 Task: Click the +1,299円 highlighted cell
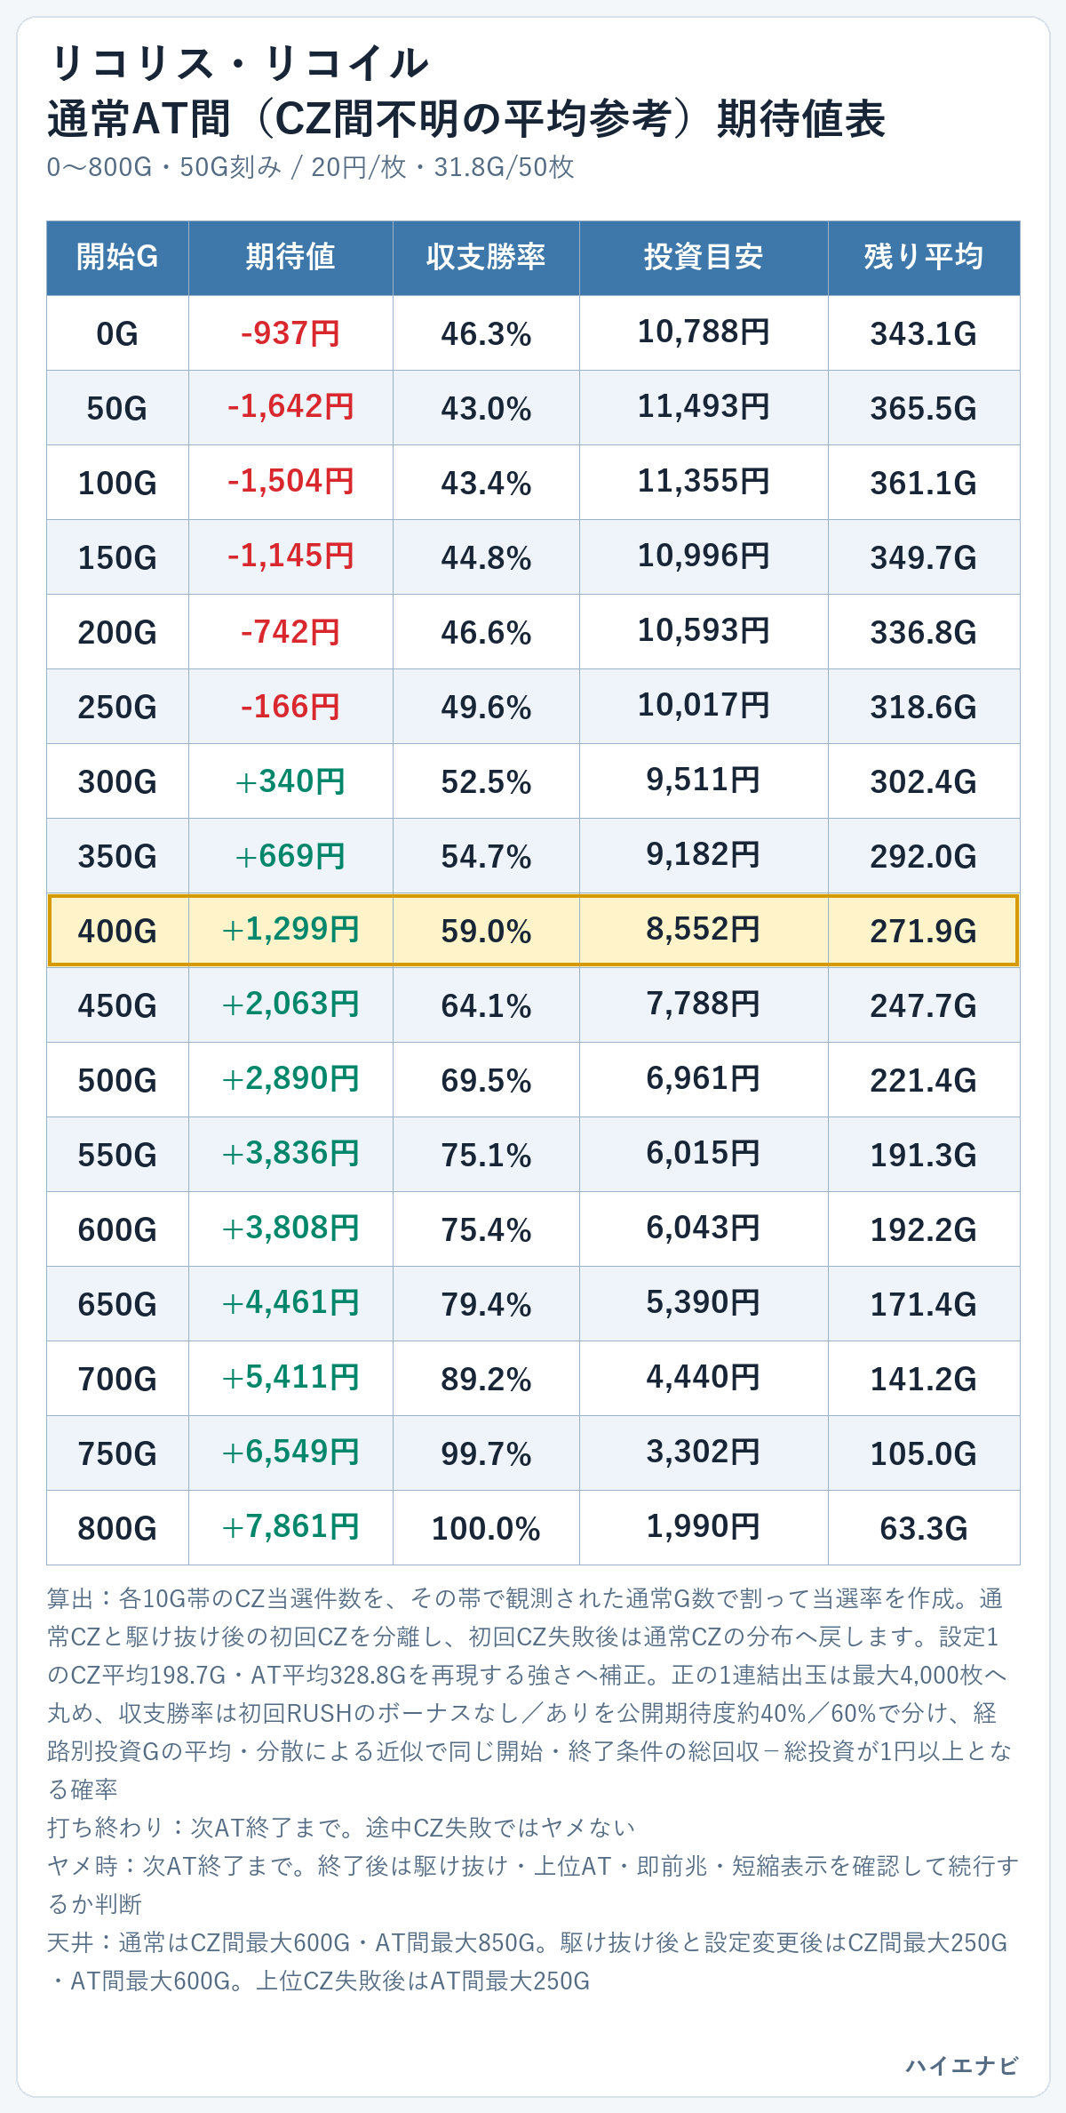[x=290, y=931]
